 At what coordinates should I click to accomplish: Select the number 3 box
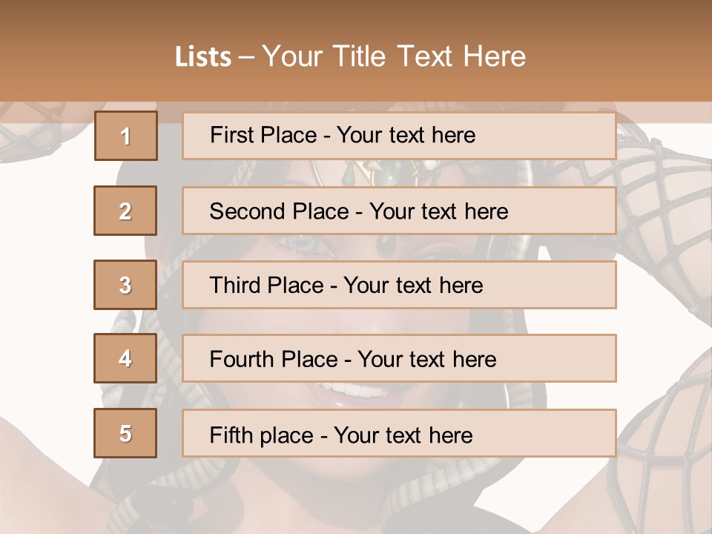pyautogui.click(x=125, y=285)
